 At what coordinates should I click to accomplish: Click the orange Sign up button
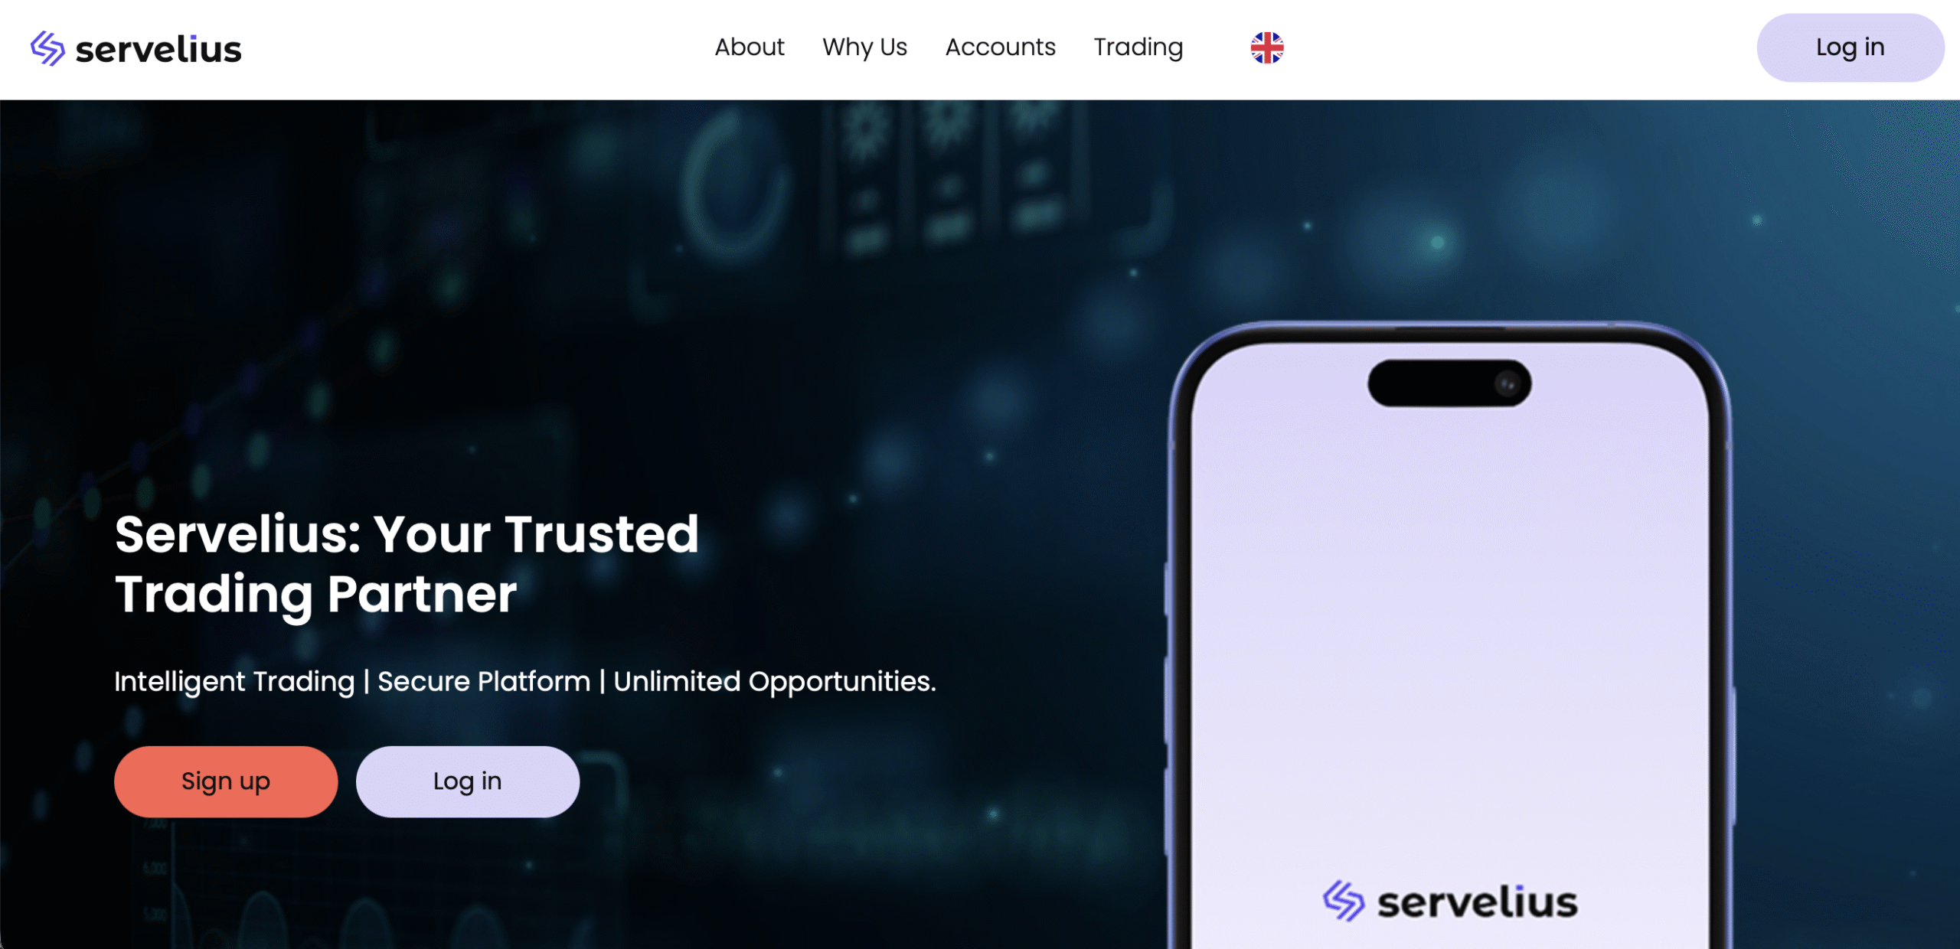tap(226, 781)
